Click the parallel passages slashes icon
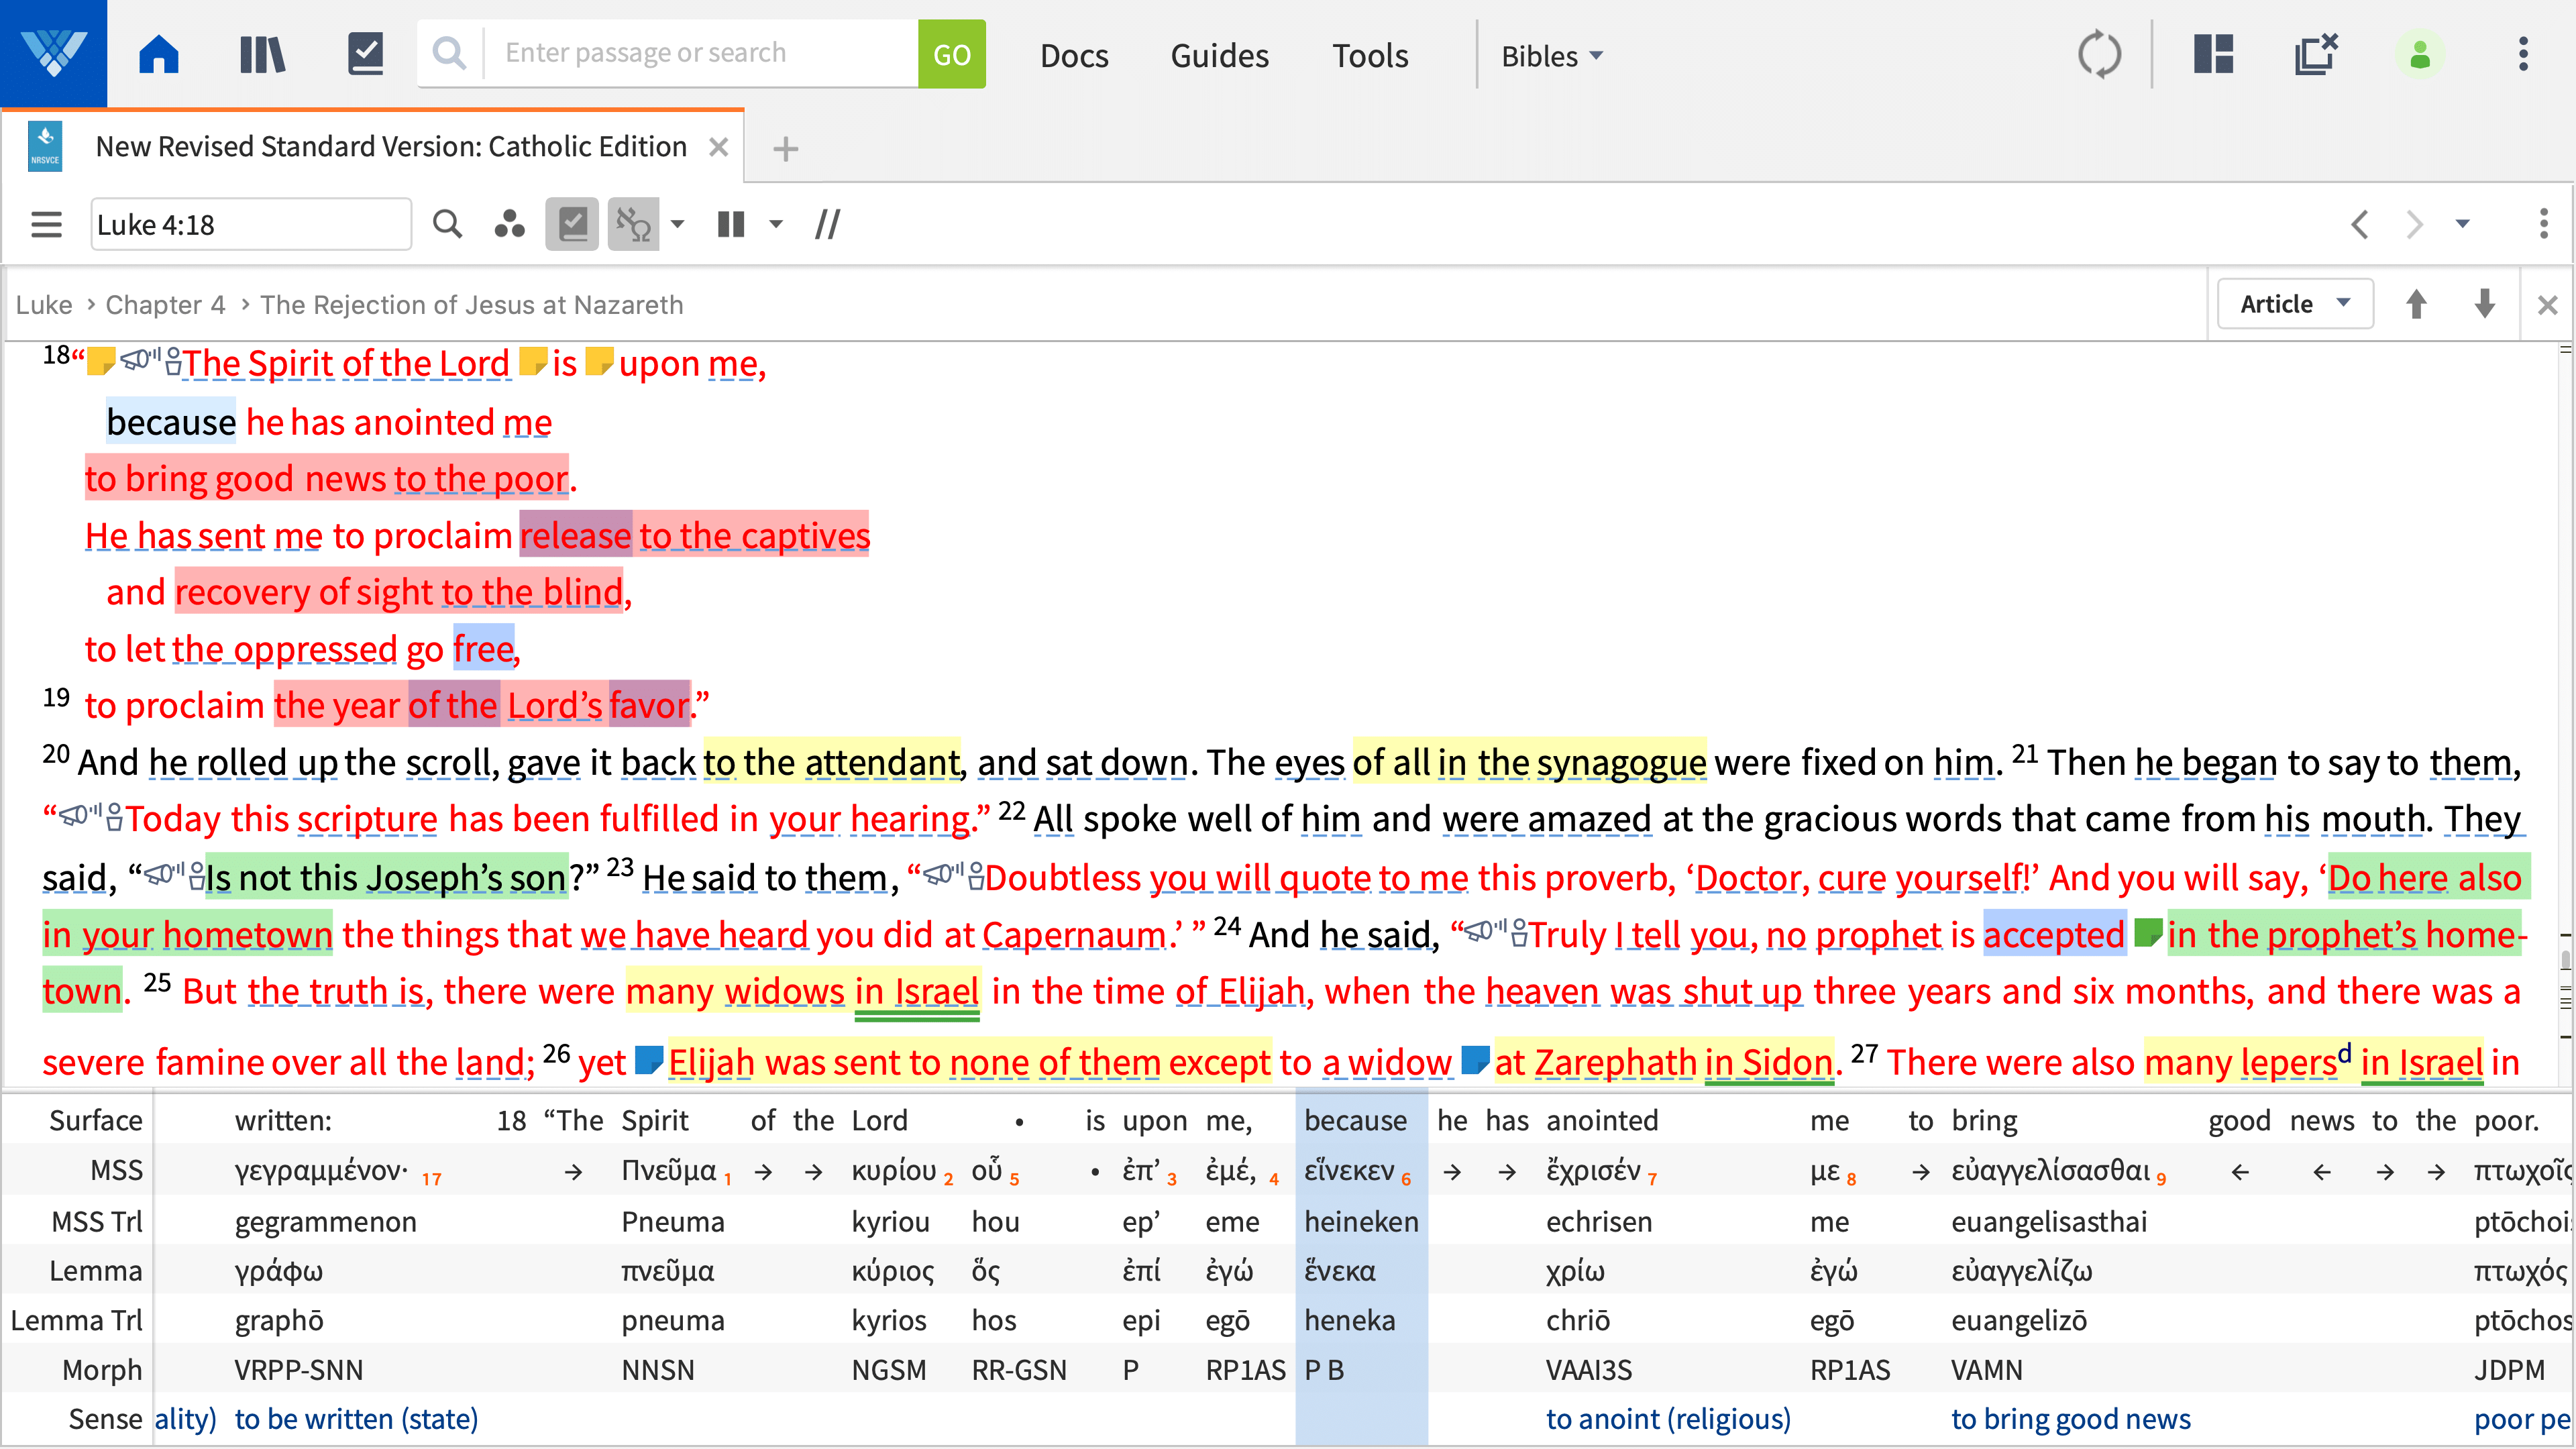This screenshot has width=2576, height=1449. tap(828, 224)
